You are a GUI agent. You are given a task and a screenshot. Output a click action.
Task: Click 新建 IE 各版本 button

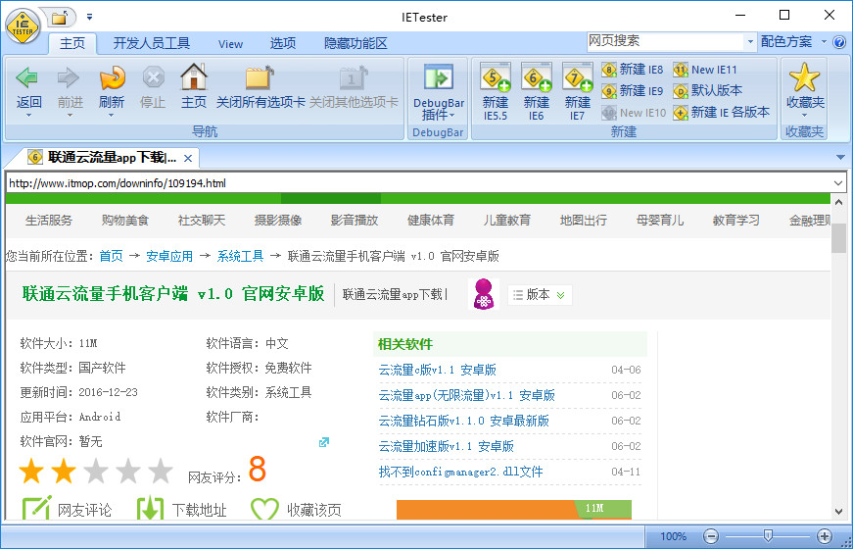coord(722,113)
